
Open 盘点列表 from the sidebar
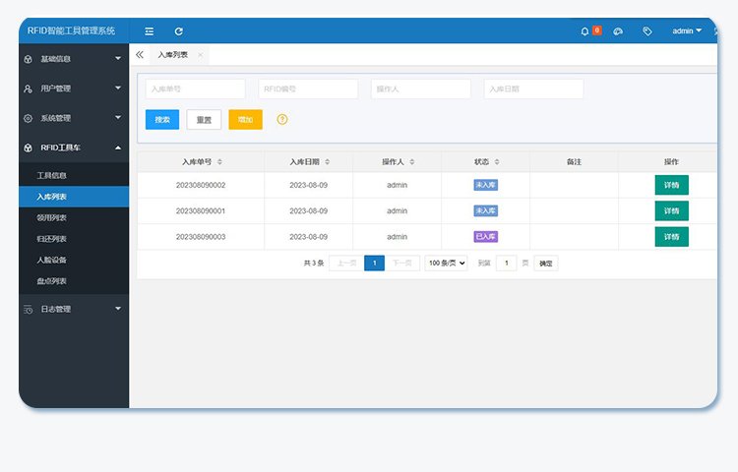[52, 281]
